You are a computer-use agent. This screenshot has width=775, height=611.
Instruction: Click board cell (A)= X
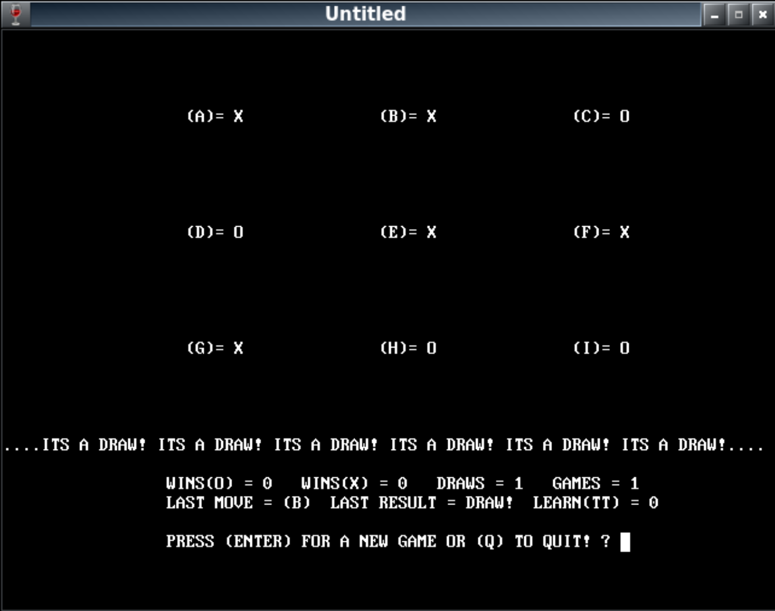[215, 116]
